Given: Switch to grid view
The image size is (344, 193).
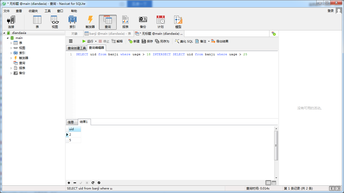Looking at the screenshot, I should [x=268, y=183].
